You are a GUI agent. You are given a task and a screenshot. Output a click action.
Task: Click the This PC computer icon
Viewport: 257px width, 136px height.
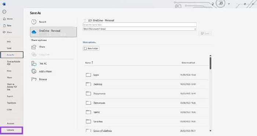coord(34,64)
